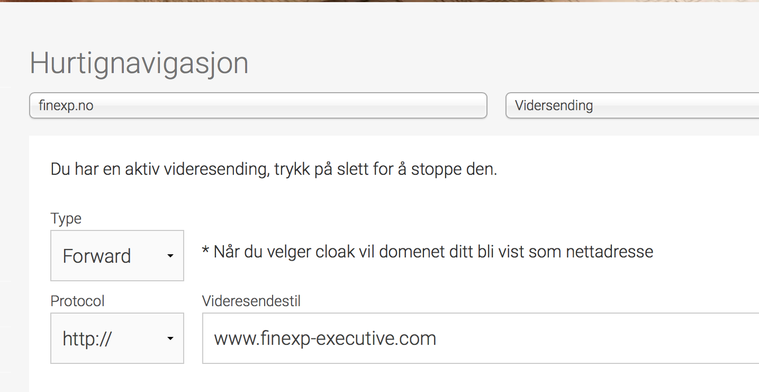This screenshot has width=759, height=392.
Task: Click the cloak explanation note
Action: tap(428, 251)
